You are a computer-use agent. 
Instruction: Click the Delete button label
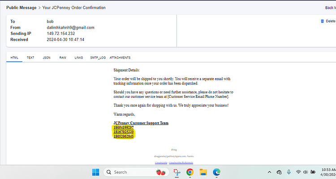coord(331,21)
